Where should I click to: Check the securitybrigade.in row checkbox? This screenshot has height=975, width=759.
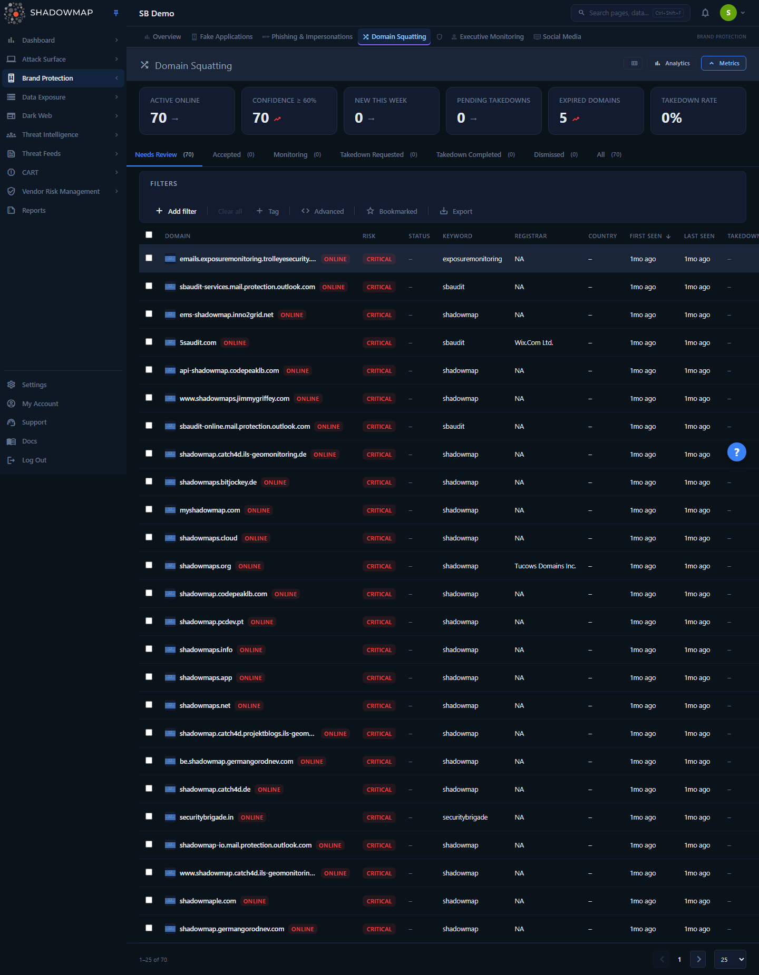tap(149, 816)
